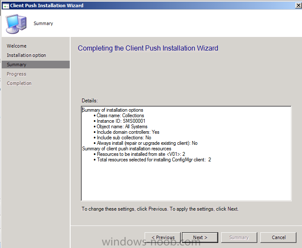The height and width of the screenshot is (248, 302).
Task: Click inside the Details text box
Action: [x=186, y=153]
